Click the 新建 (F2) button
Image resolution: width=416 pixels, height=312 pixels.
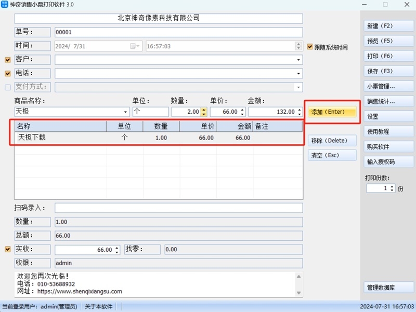click(x=388, y=26)
